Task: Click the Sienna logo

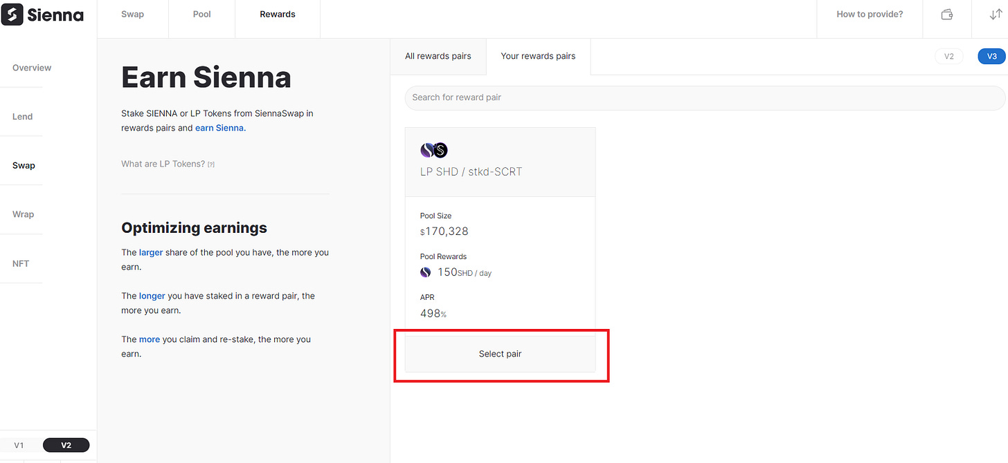Action: coord(42,14)
